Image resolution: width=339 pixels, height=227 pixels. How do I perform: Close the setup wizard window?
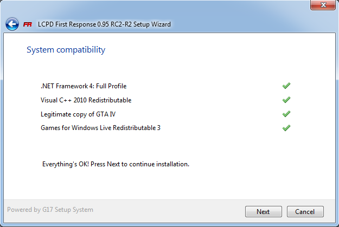pyautogui.click(x=323, y=5)
